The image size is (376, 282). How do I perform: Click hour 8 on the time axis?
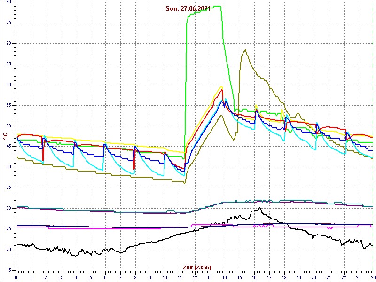coord(135,277)
